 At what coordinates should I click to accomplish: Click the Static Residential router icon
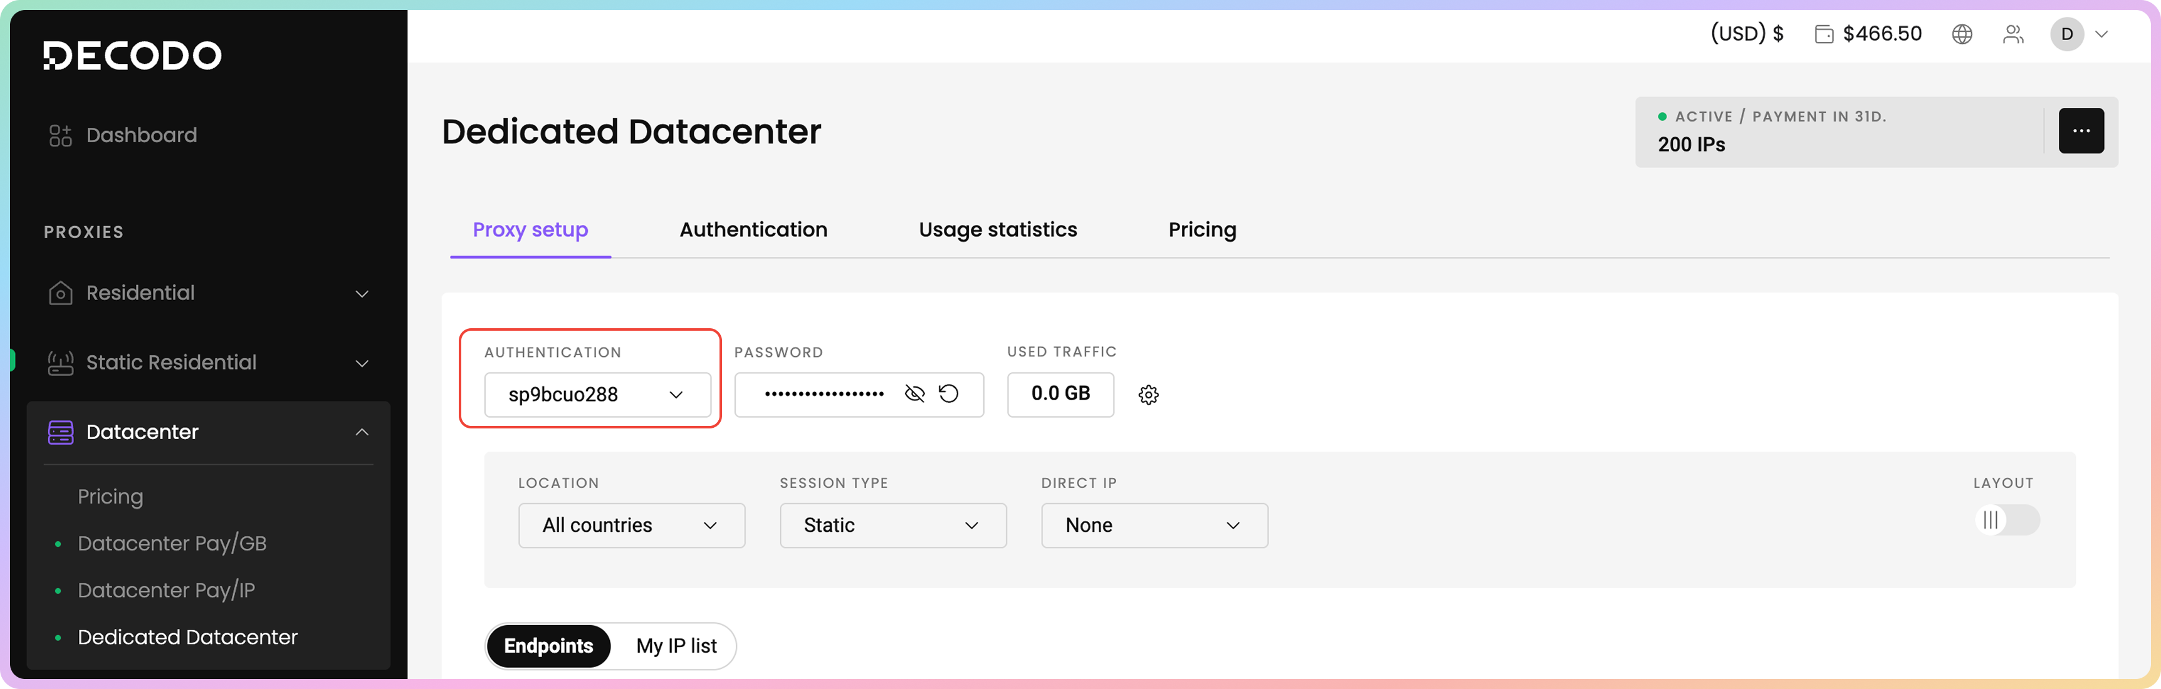pos(60,363)
